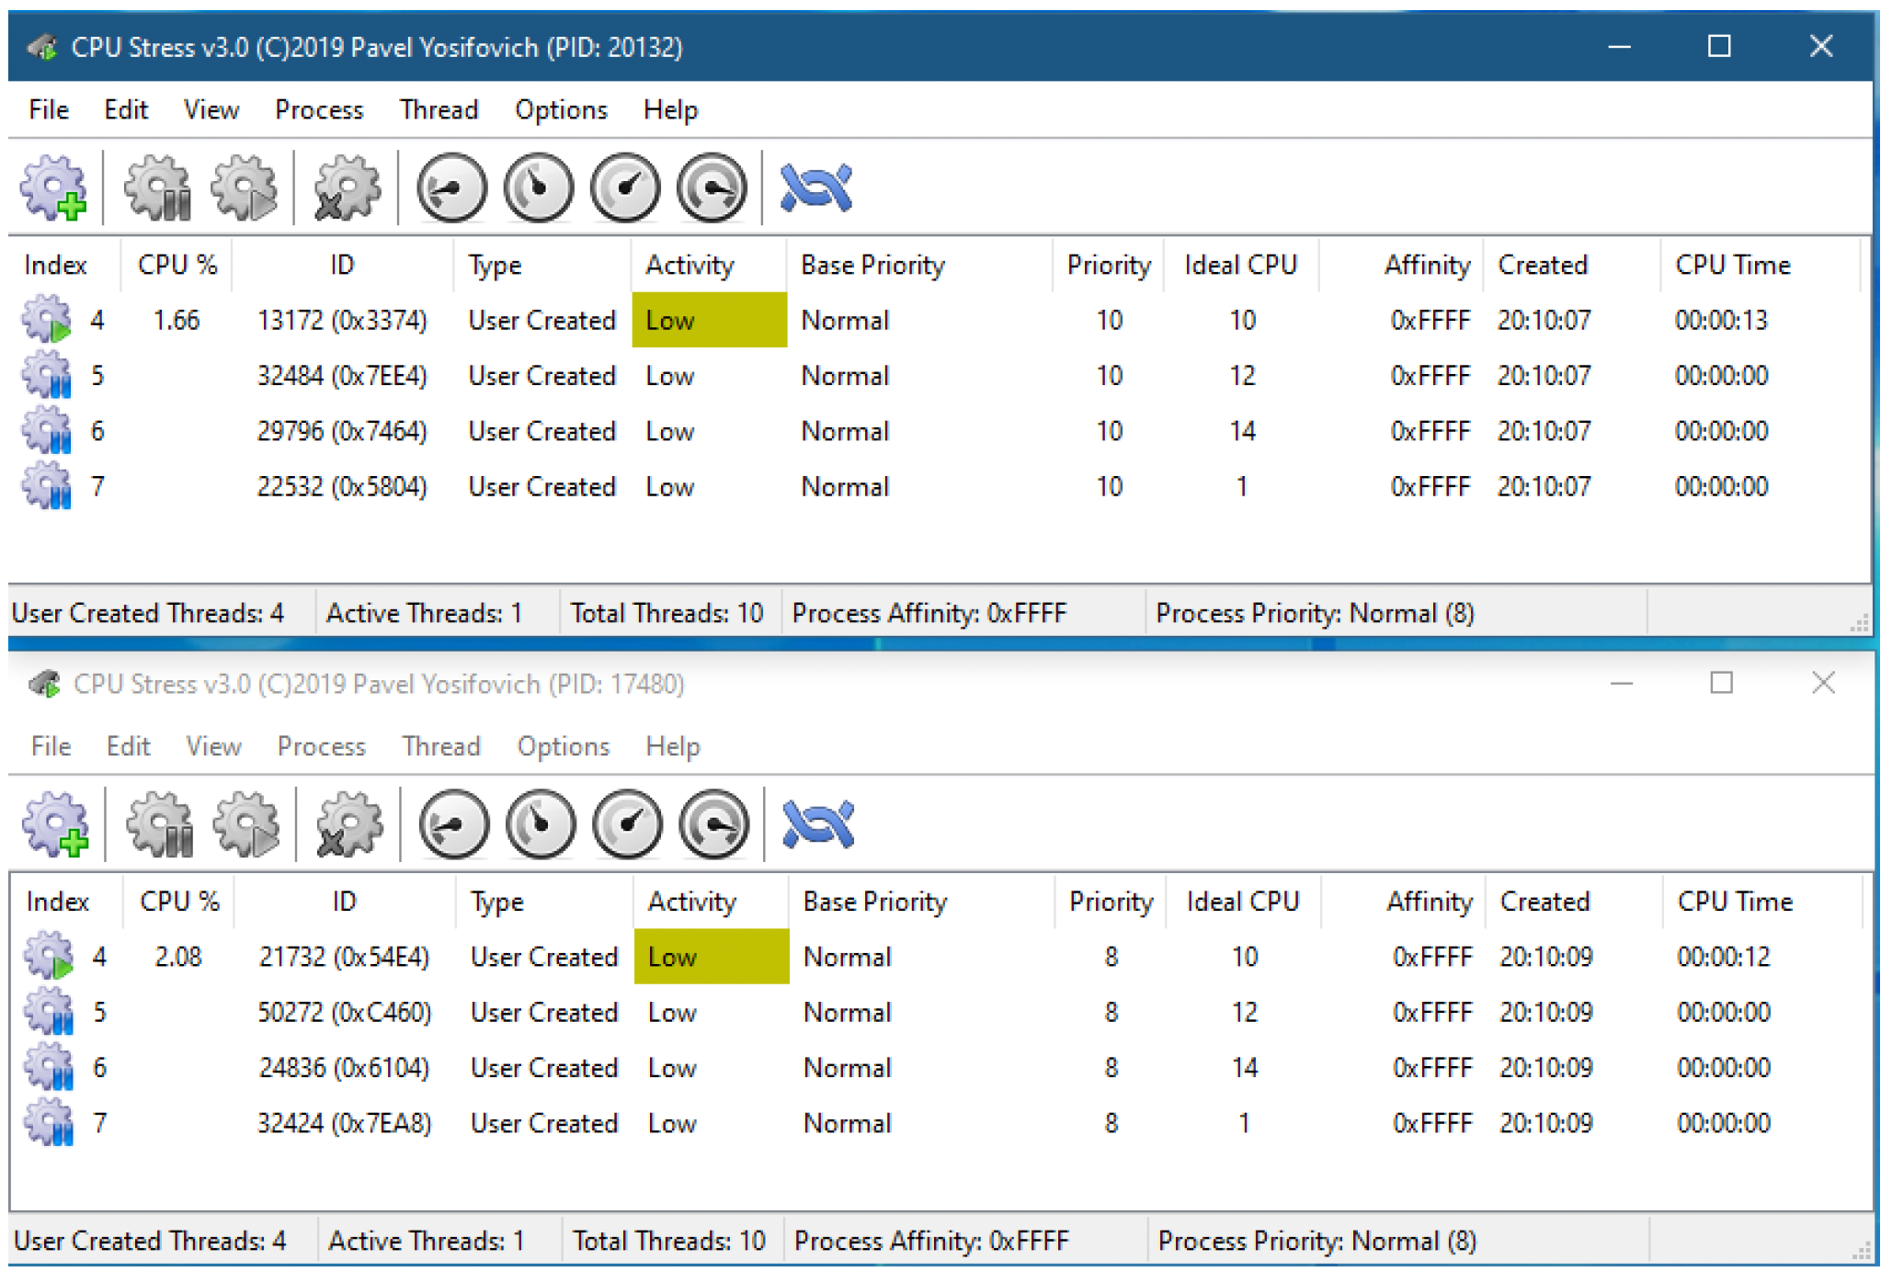Open the Thread menu in PID 17480 window

click(x=440, y=746)
